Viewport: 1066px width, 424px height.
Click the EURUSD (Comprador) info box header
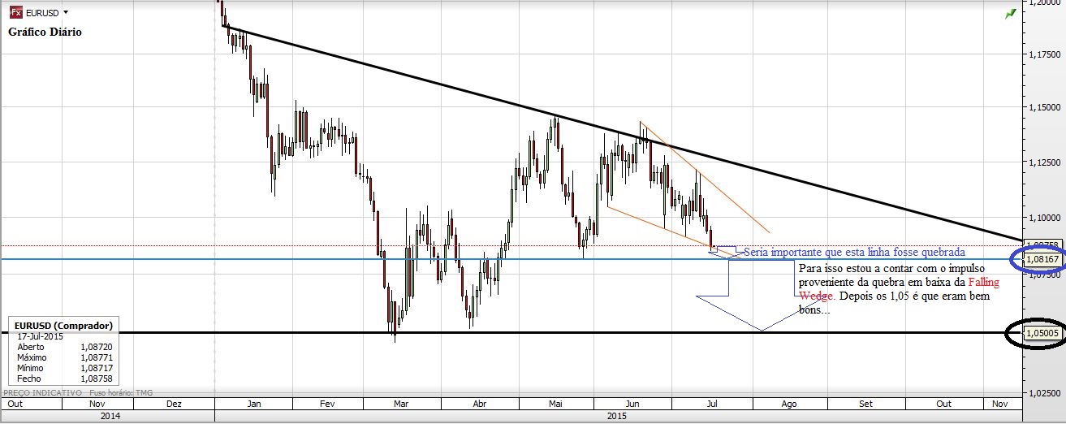coord(63,325)
